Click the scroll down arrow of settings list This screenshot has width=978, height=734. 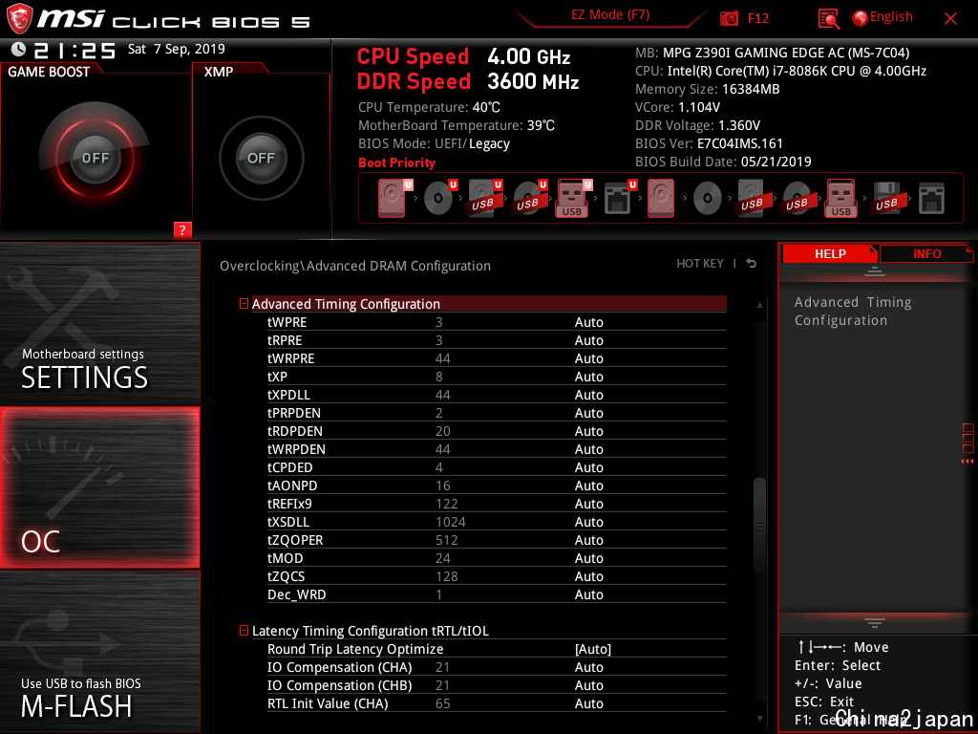click(x=759, y=719)
